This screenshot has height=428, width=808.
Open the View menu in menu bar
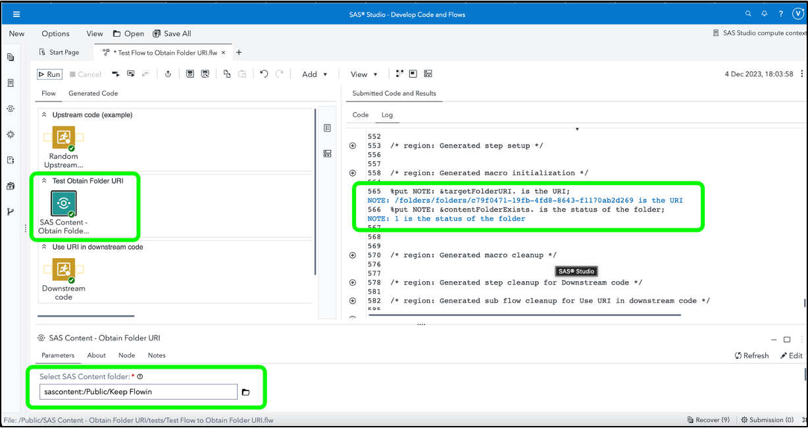point(95,34)
